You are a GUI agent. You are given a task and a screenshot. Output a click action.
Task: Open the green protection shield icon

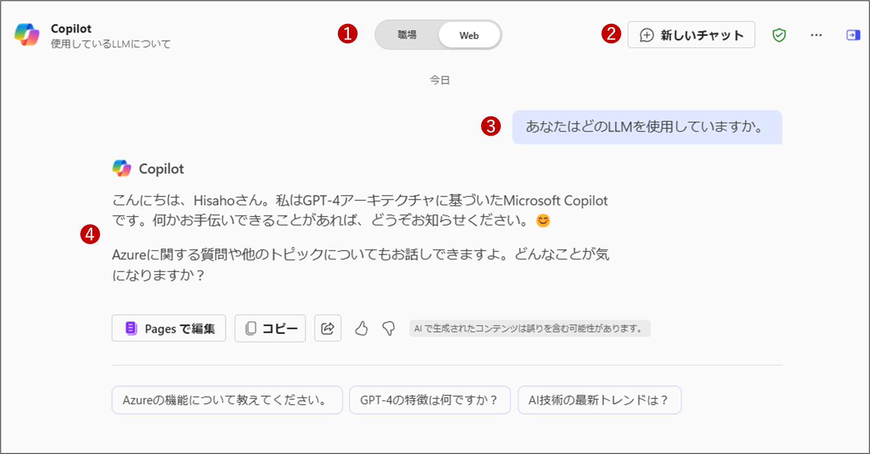click(778, 35)
